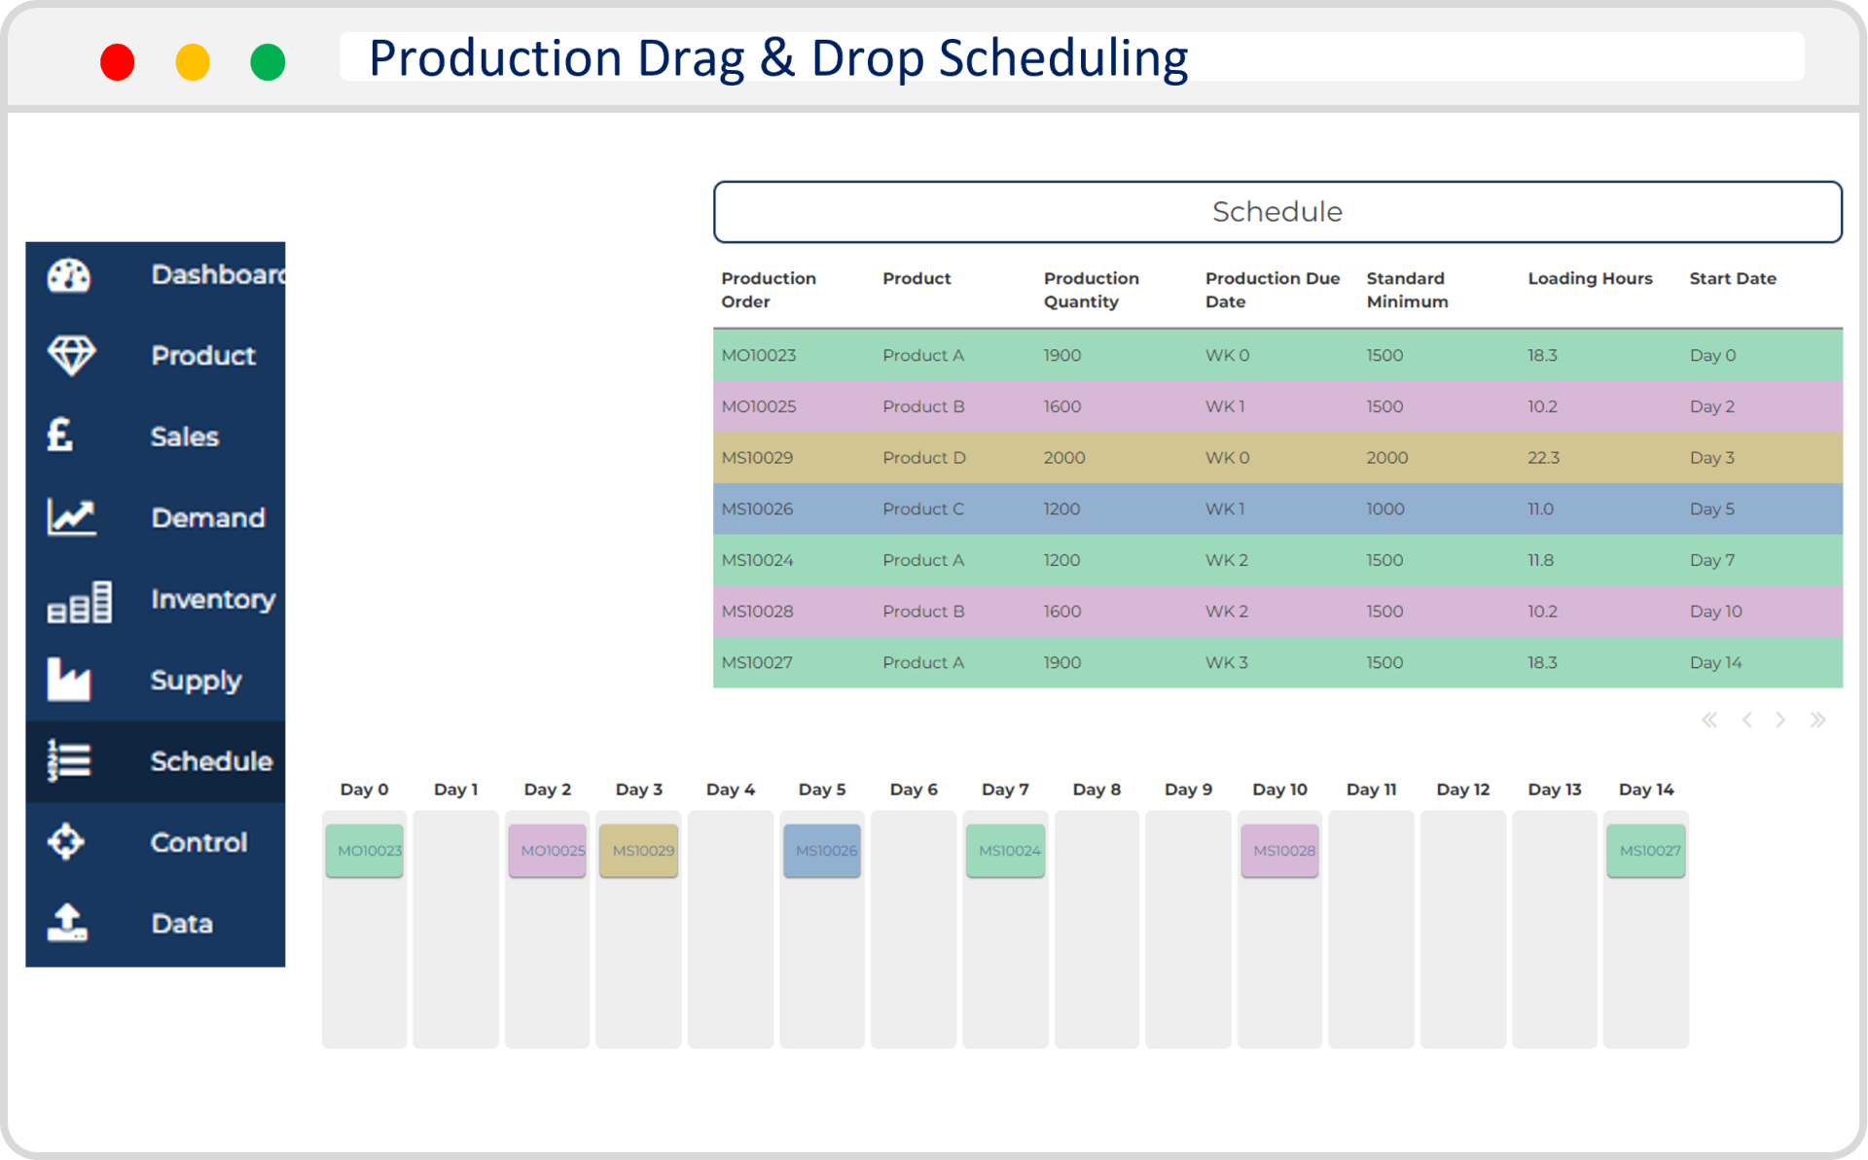
Task: Click the Data upload icon
Action: click(x=67, y=922)
